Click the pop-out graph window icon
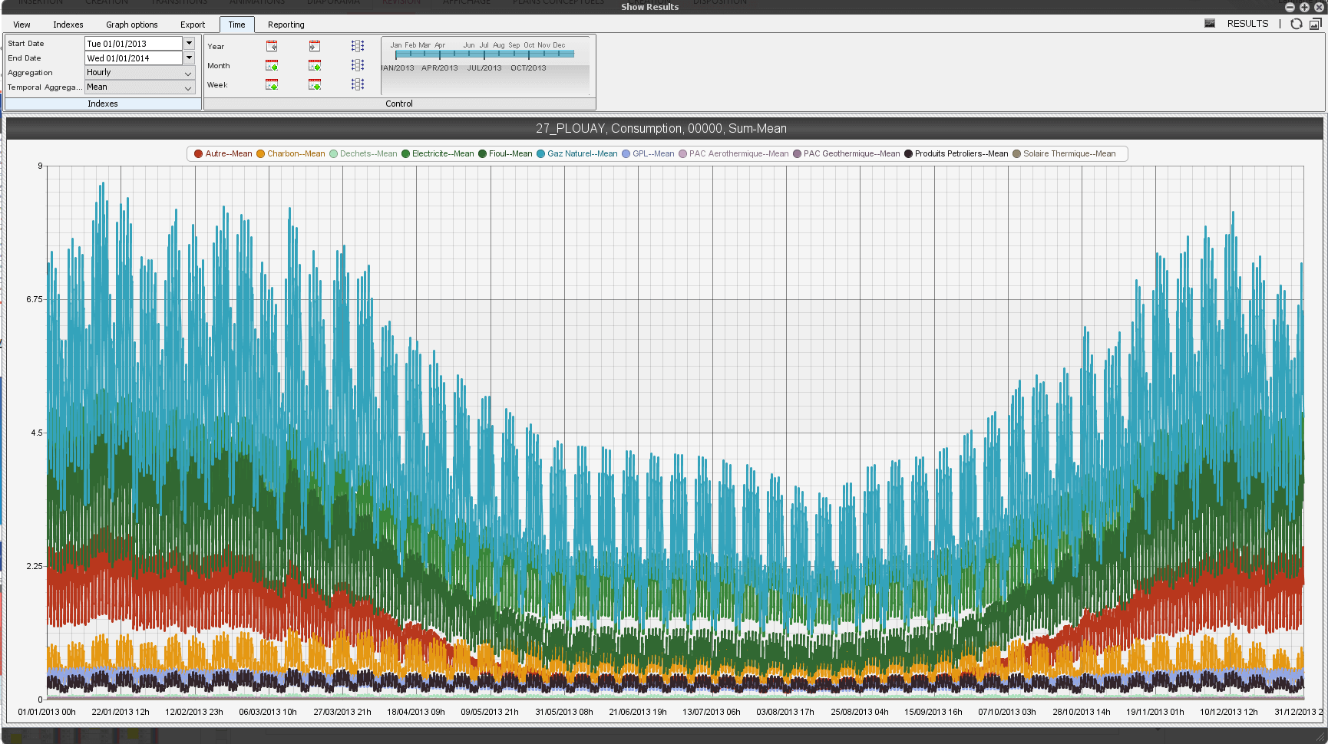 1316,24
